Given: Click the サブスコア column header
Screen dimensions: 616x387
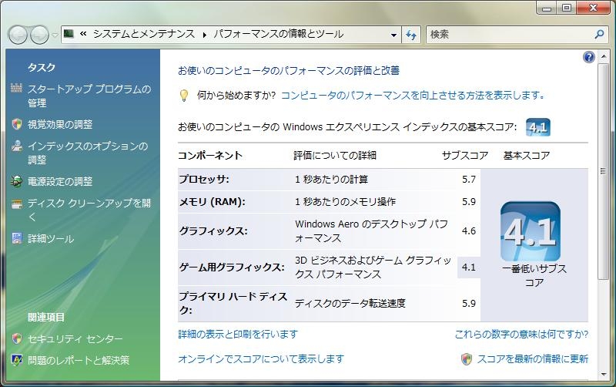Looking at the screenshot, I should 465,156.
